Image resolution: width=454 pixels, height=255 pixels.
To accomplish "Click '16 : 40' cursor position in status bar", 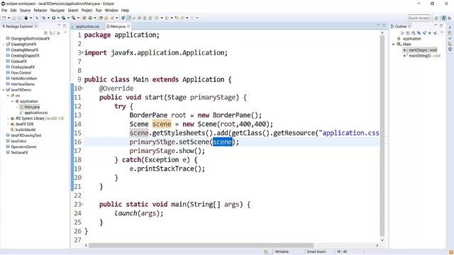I will point(342,252).
